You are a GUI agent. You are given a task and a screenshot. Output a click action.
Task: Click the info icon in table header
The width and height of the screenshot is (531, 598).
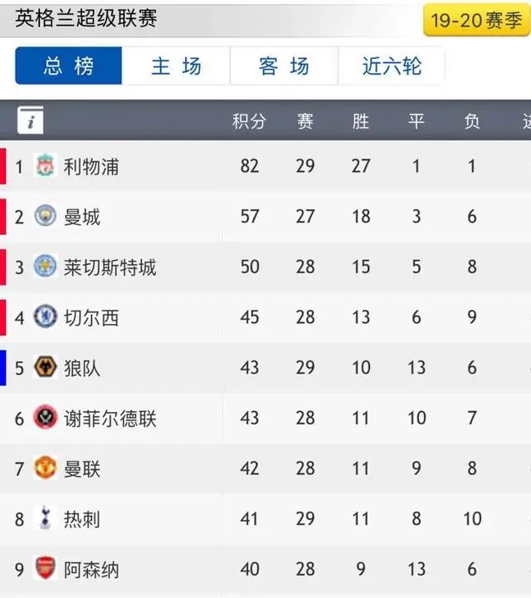[31, 120]
